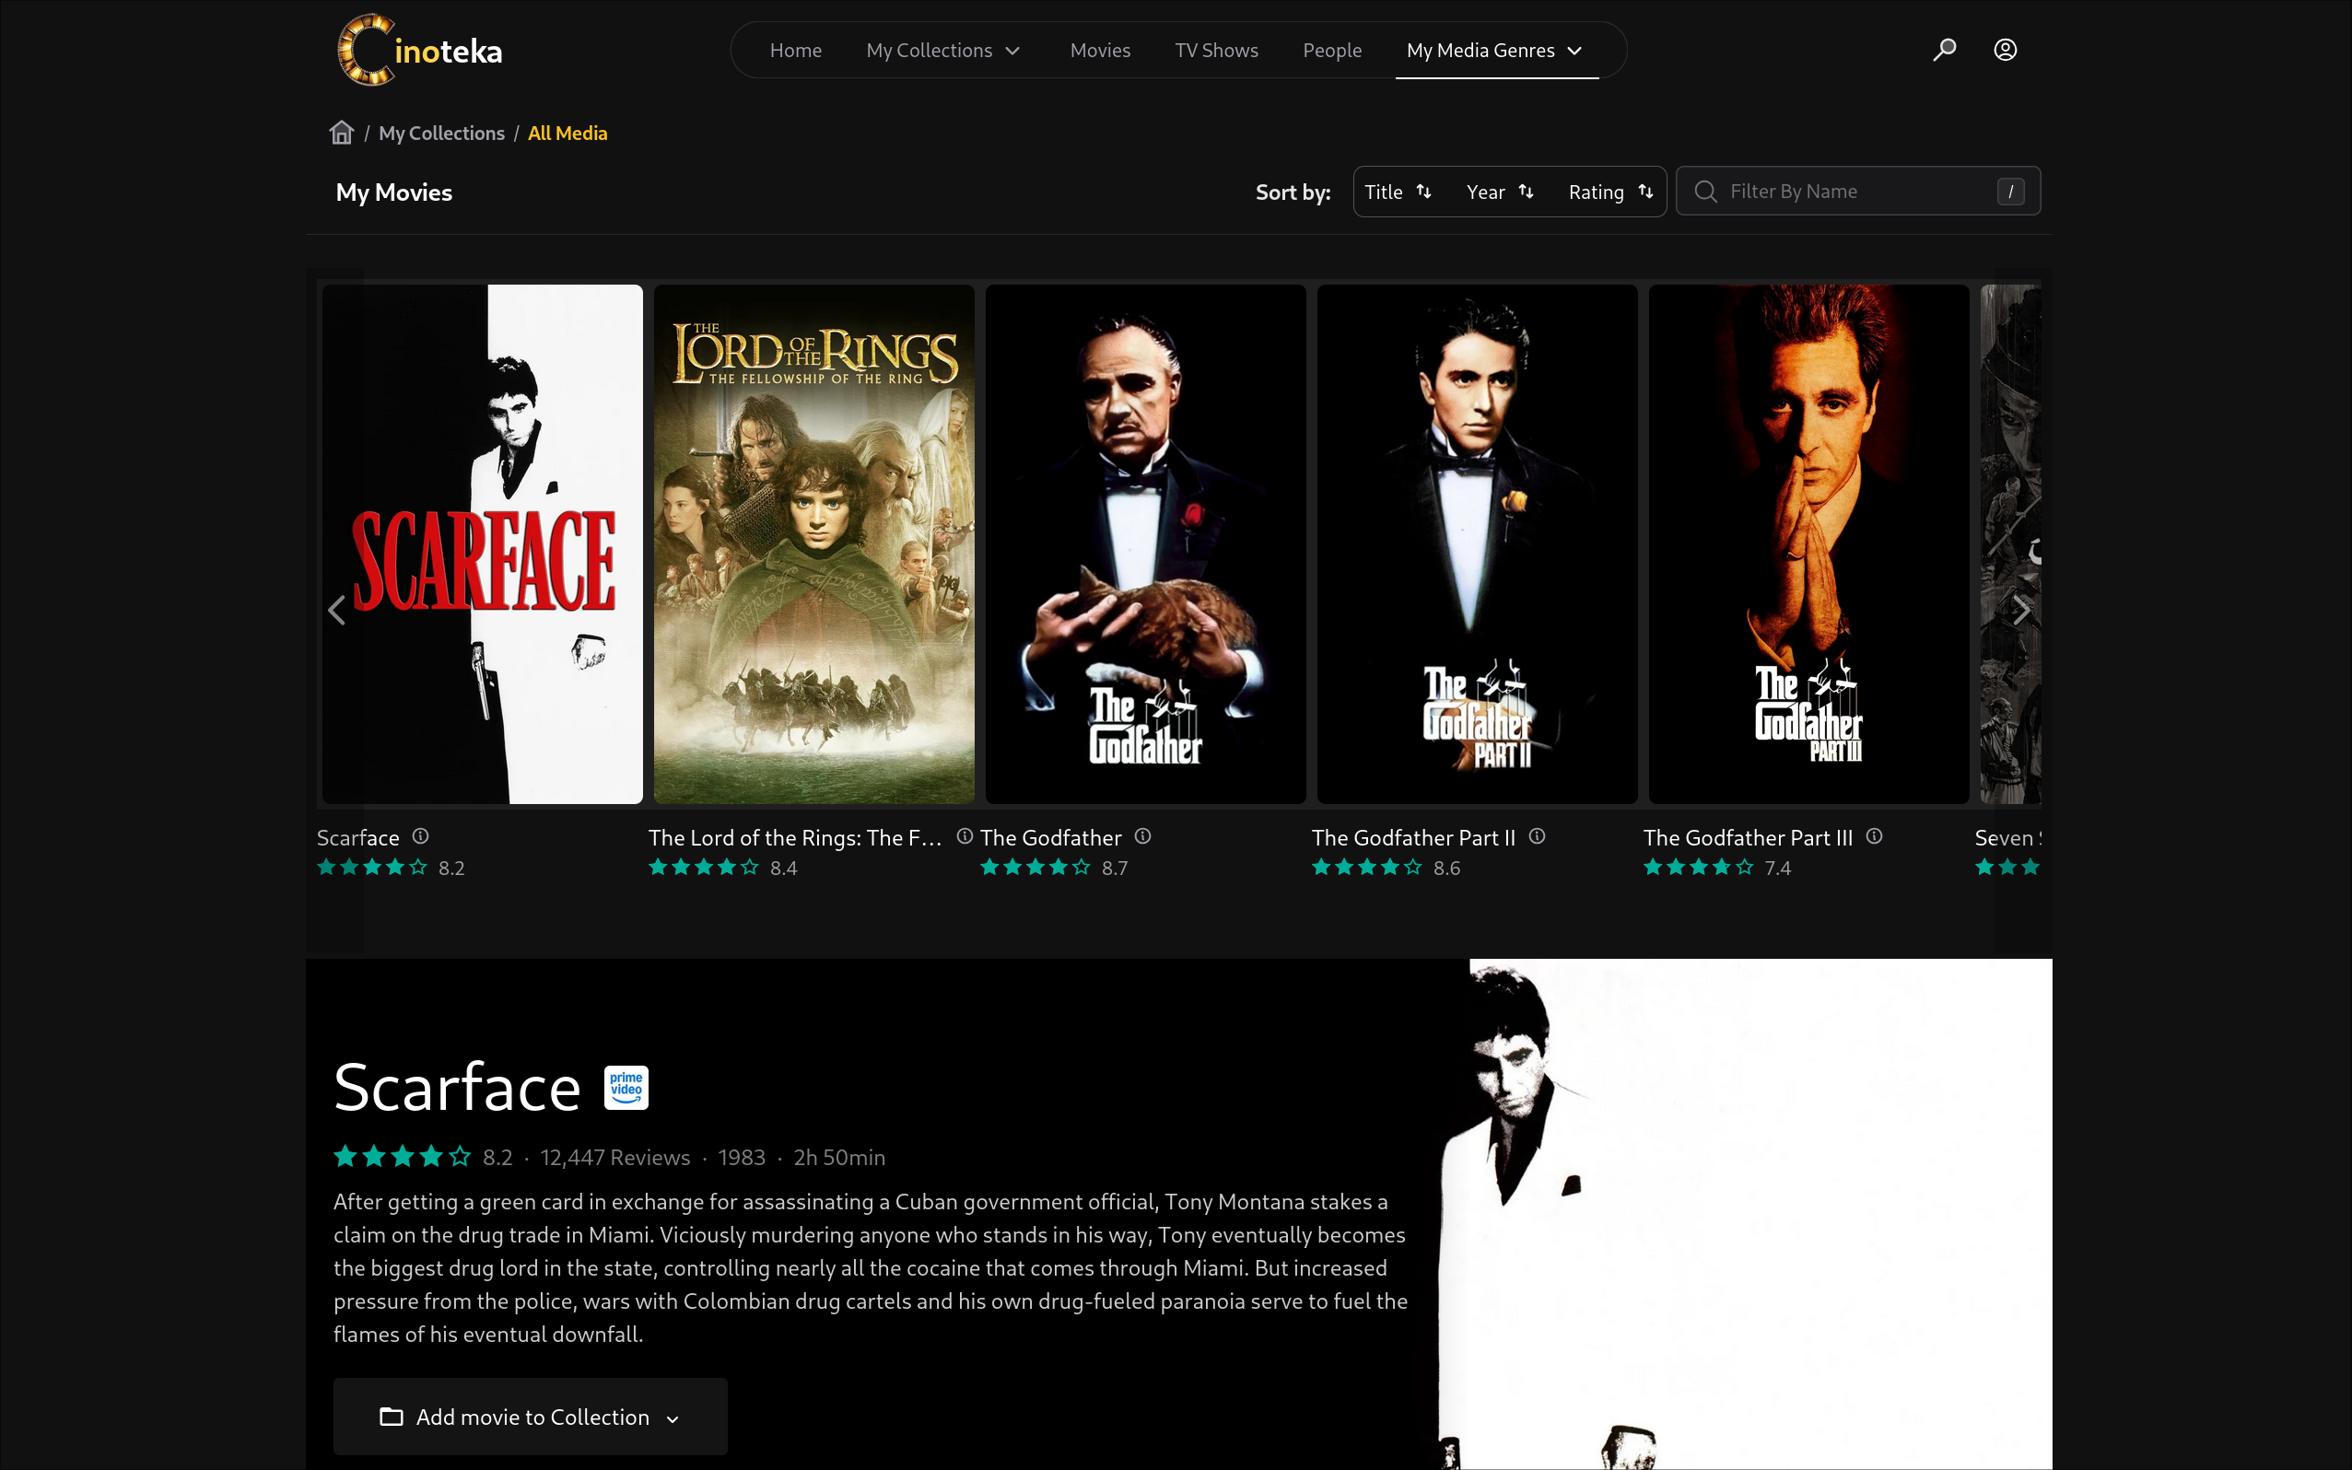Image resolution: width=2352 pixels, height=1470 pixels.
Task: Click the 1983 release year text
Action: tap(741, 1157)
